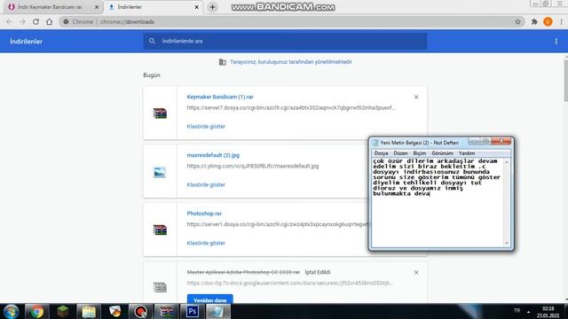Launch the Minecraft block taskbar icon

pos(63,311)
